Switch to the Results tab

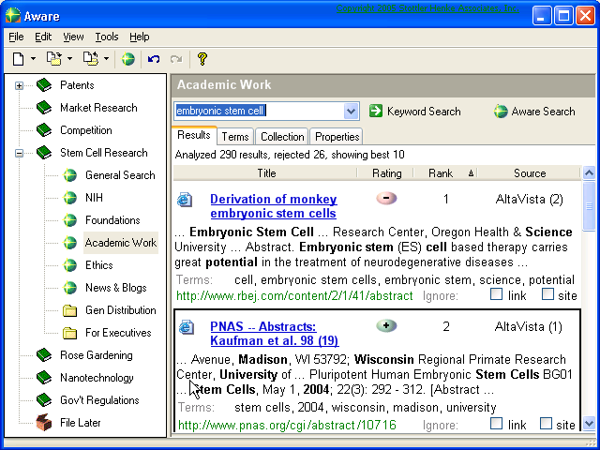194,135
